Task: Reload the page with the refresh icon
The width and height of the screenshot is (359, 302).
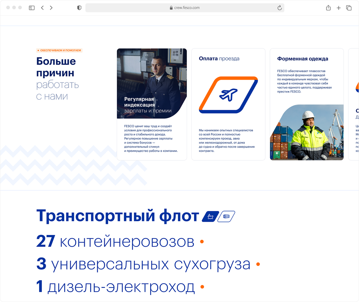Action: coord(279,8)
